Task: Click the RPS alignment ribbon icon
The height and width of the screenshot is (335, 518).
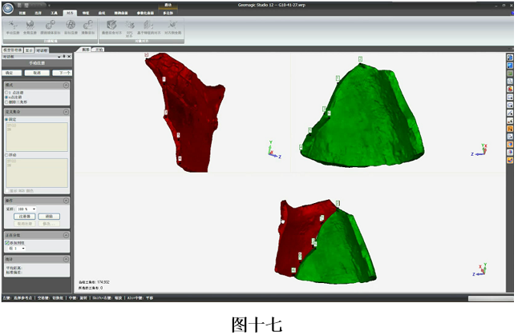Action: point(130,28)
